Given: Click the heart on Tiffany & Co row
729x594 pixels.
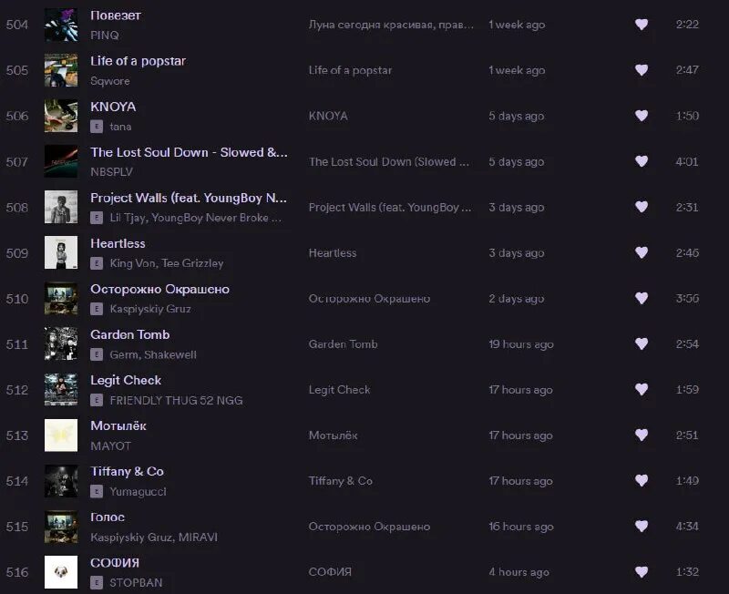Looking at the screenshot, I should 642,480.
